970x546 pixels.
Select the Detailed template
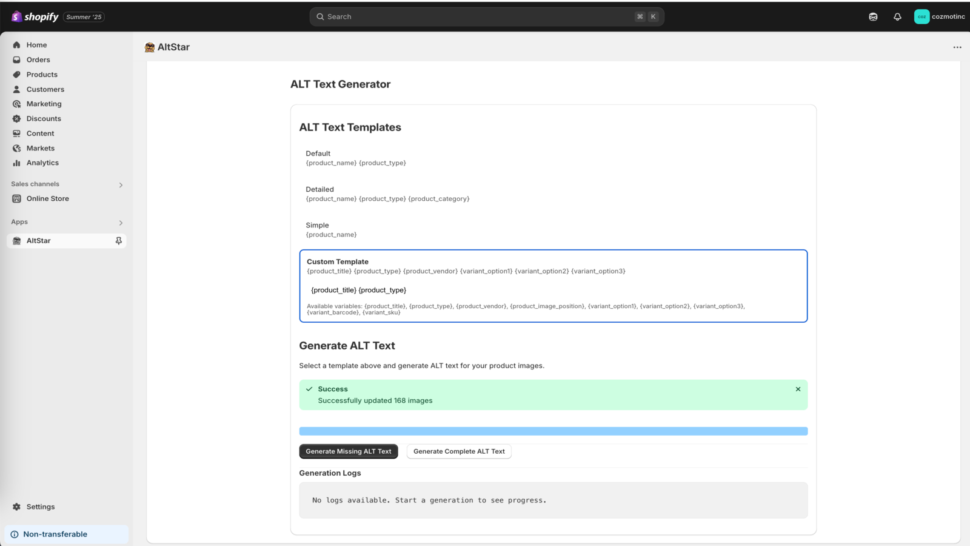coord(553,194)
